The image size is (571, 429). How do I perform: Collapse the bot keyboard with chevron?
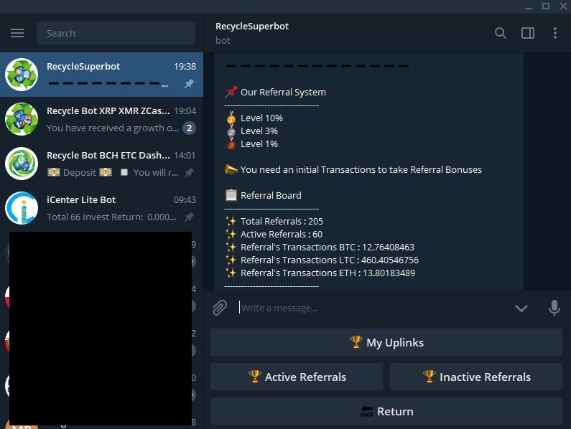pyautogui.click(x=521, y=308)
